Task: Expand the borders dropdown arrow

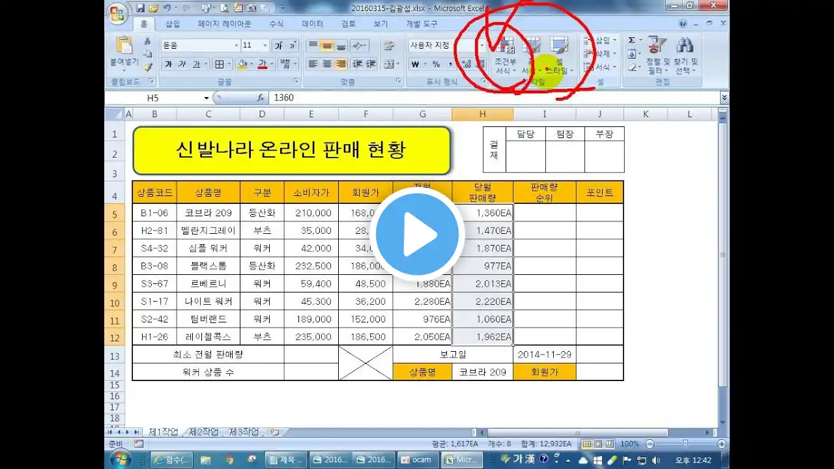Action: point(229,64)
